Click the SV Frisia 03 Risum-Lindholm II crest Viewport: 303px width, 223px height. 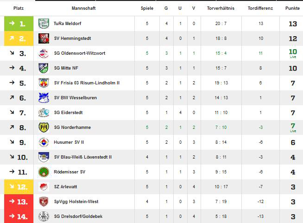[x=44, y=83]
